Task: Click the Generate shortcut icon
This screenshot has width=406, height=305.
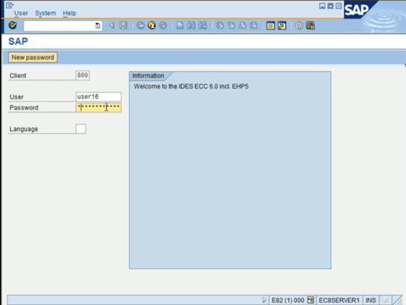Action: (282, 25)
